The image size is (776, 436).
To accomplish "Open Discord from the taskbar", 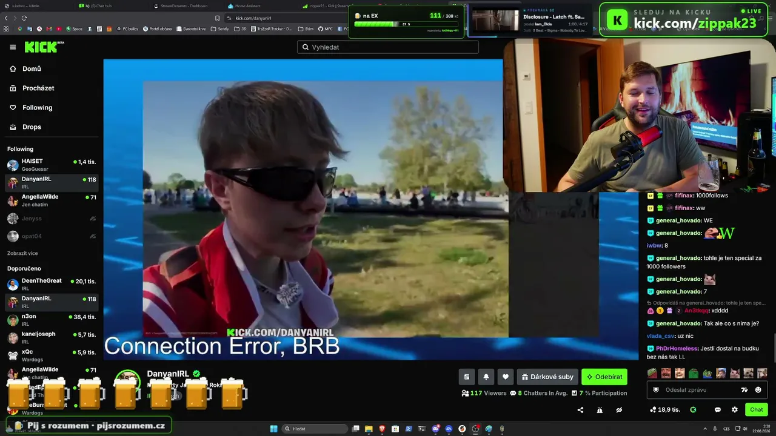I will click(x=435, y=429).
